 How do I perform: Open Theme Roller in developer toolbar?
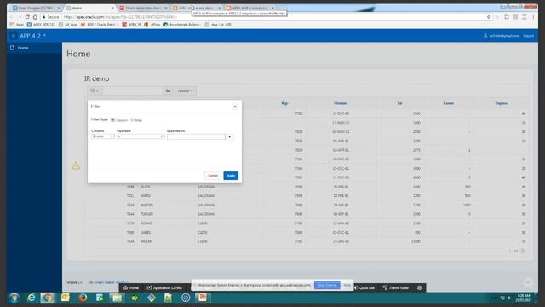click(x=395, y=288)
